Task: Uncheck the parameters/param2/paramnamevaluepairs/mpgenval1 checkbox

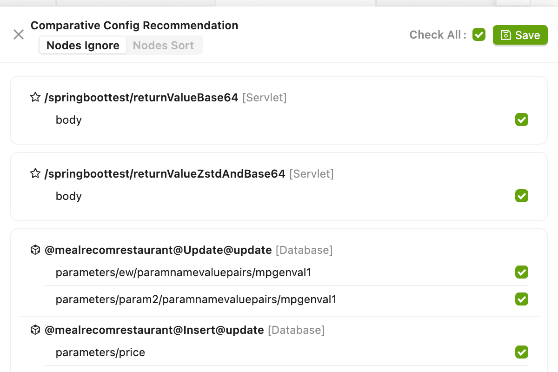Action: (522, 299)
